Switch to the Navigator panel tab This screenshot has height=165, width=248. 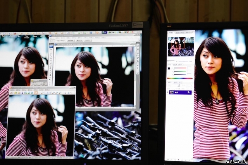pyautogui.click(x=171, y=33)
